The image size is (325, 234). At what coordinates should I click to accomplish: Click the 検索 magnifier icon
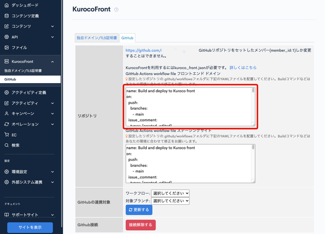point(6,145)
